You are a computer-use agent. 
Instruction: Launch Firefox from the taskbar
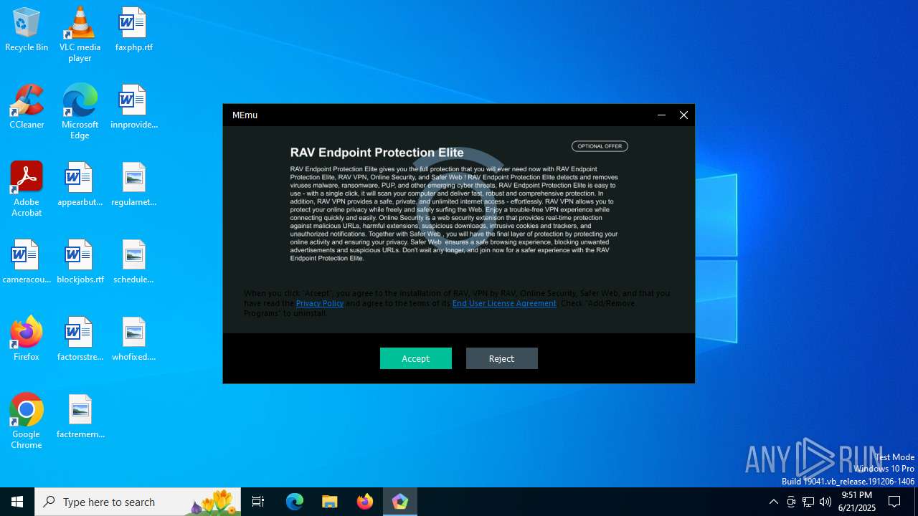coord(365,502)
